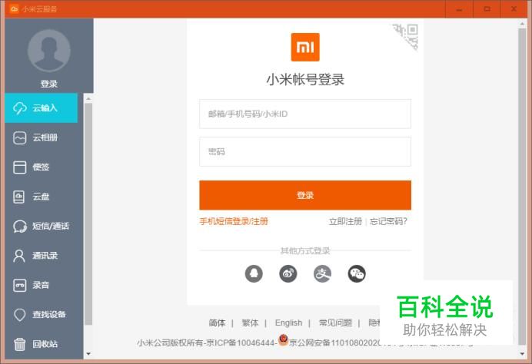Switch language to English
This screenshot has height=364, width=532.
[x=288, y=323]
